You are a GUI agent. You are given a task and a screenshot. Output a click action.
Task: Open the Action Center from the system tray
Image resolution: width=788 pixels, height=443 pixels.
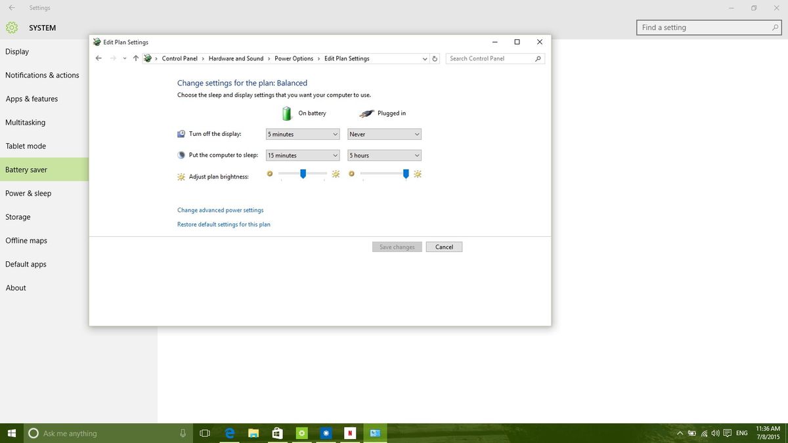726,433
